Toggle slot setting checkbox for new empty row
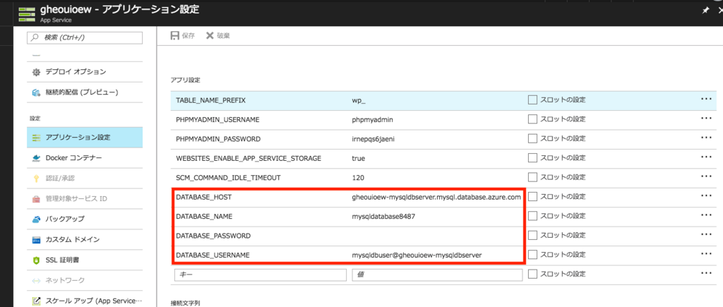Image resolution: width=723 pixels, height=307 pixels. [x=532, y=275]
